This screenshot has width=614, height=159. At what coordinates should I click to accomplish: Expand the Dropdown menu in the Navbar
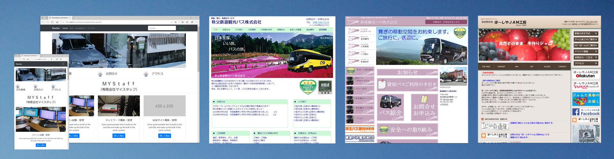coord(80,28)
